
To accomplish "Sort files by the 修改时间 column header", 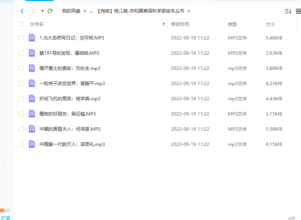I will pos(180,24).
